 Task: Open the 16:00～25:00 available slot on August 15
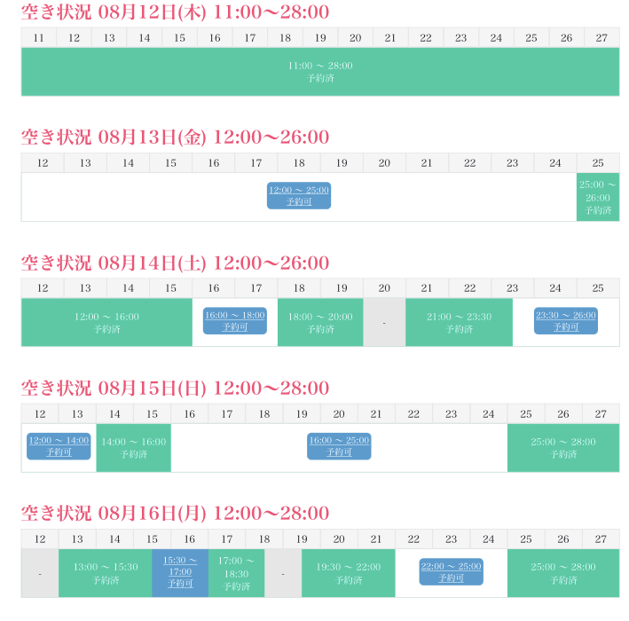[x=339, y=446]
